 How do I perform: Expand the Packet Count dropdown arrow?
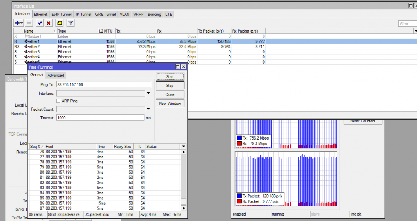148,109
